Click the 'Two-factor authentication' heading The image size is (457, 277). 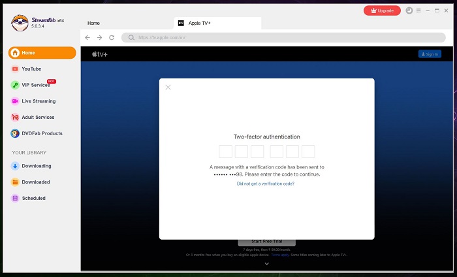click(266, 137)
